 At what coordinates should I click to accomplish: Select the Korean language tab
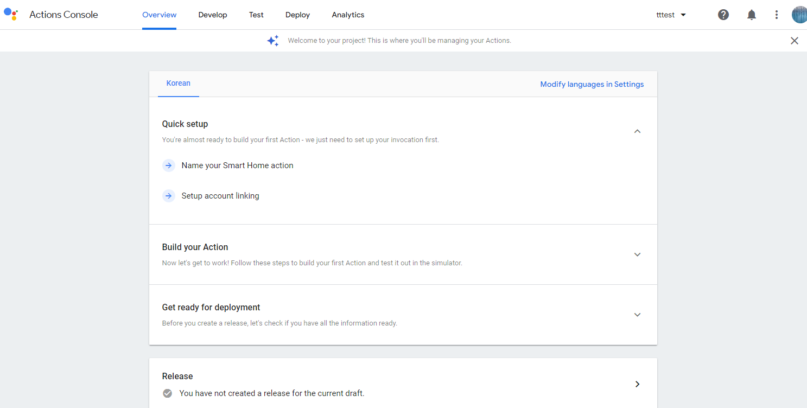click(x=179, y=84)
